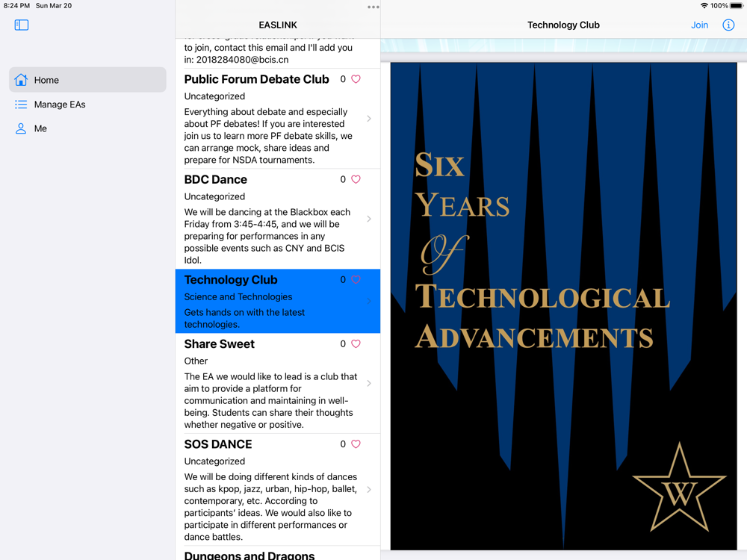Toggle heart on Technology Club row
Image resolution: width=747 pixels, height=560 pixels.
(356, 279)
